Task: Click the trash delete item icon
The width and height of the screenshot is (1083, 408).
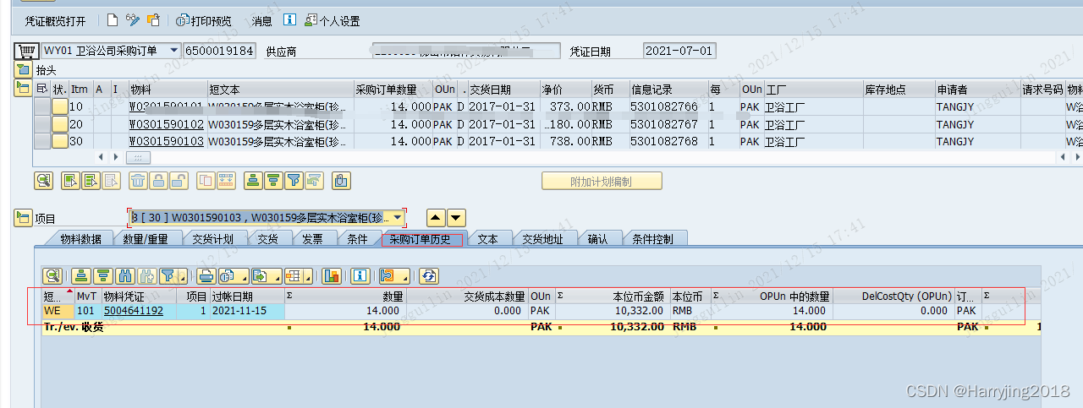Action: [x=137, y=180]
